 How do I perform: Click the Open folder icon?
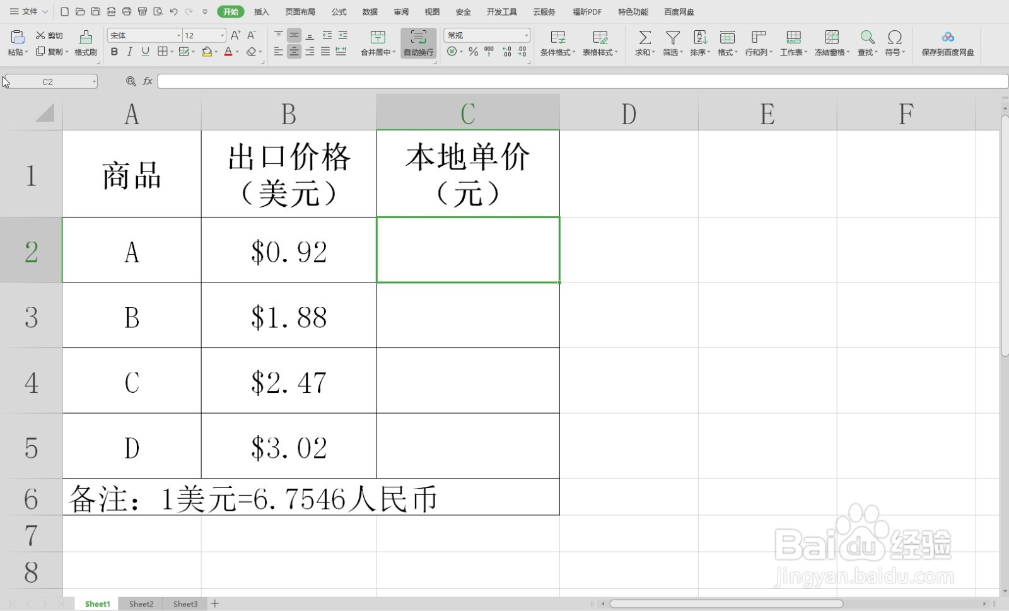click(x=80, y=11)
